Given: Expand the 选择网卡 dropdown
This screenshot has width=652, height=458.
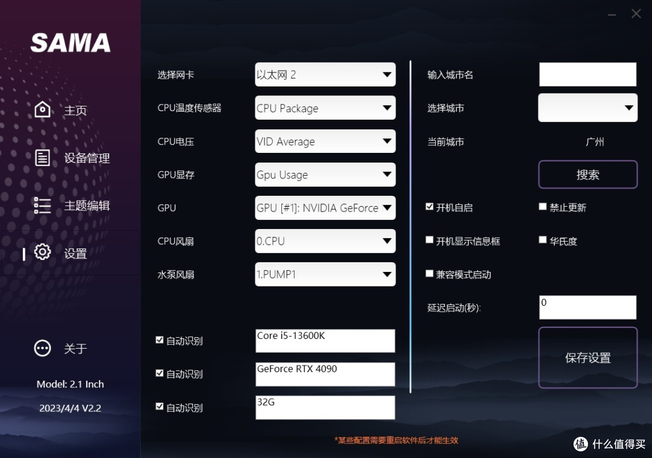Looking at the screenshot, I should pos(325,75).
